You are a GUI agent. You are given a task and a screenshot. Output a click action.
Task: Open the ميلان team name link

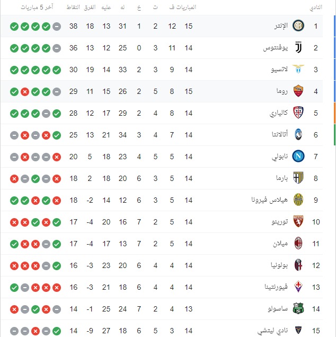pyautogui.click(x=280, y=244)
